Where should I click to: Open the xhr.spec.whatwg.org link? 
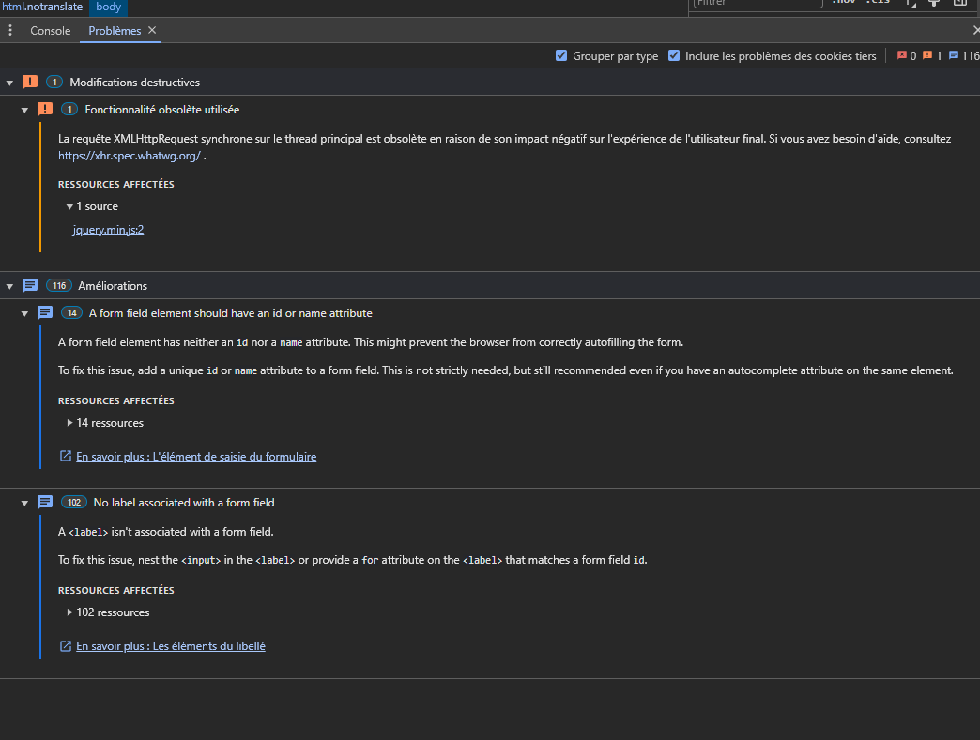click(x=129, y=157)
